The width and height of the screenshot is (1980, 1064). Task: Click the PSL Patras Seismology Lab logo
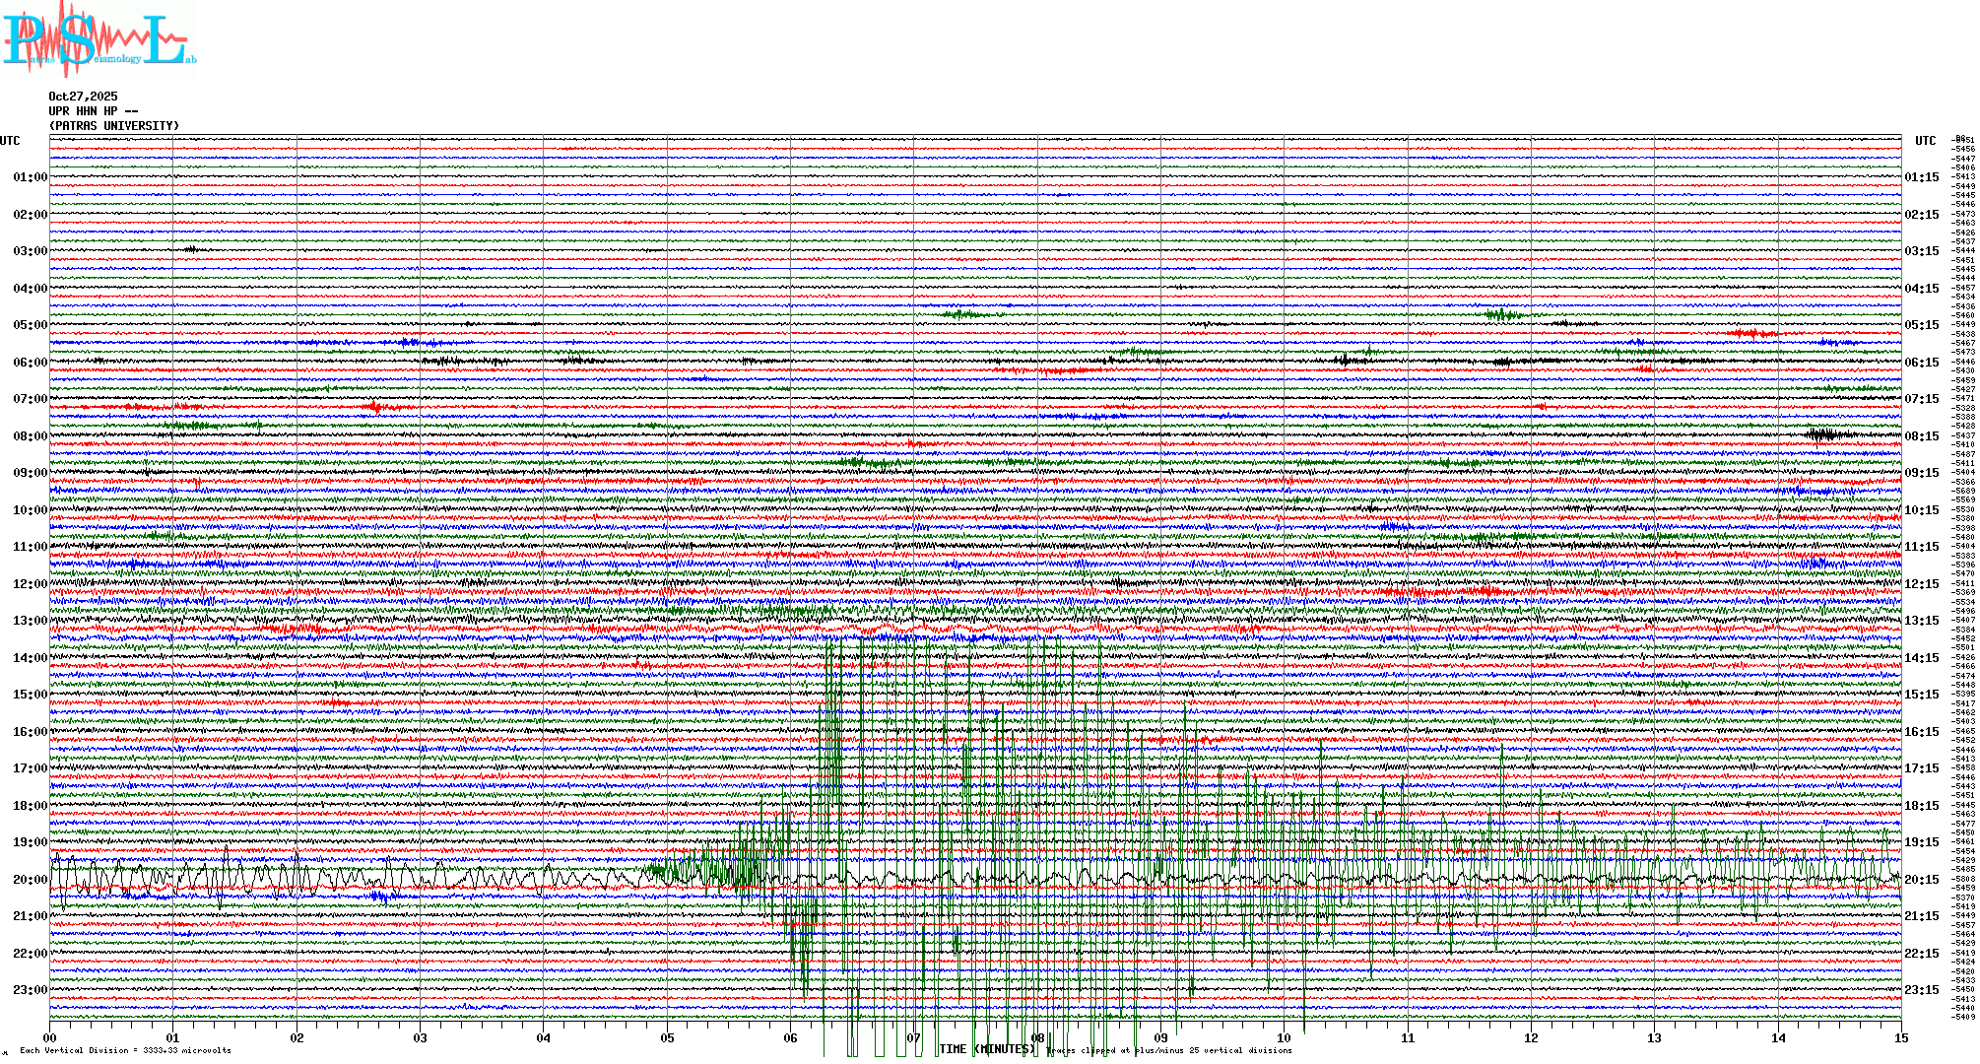99,39
